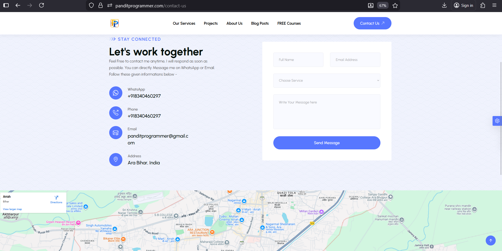Click the 67% zoom indicator
The height and width of the screenshot is (251, 502).
point(383,5)
